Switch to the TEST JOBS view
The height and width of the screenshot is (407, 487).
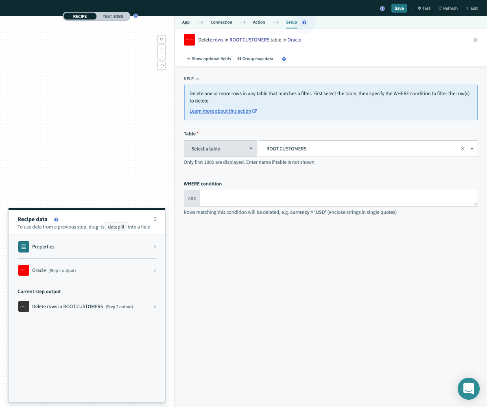(x=113, y=17)
